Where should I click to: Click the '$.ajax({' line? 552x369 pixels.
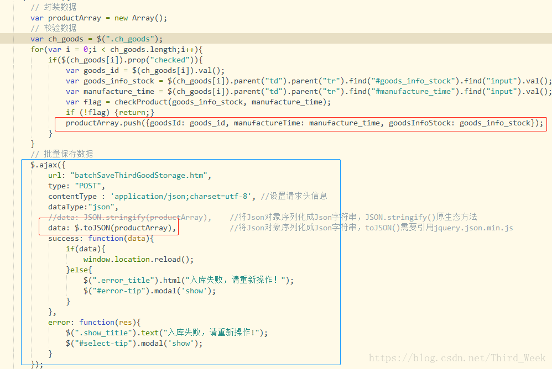(48, 165)
